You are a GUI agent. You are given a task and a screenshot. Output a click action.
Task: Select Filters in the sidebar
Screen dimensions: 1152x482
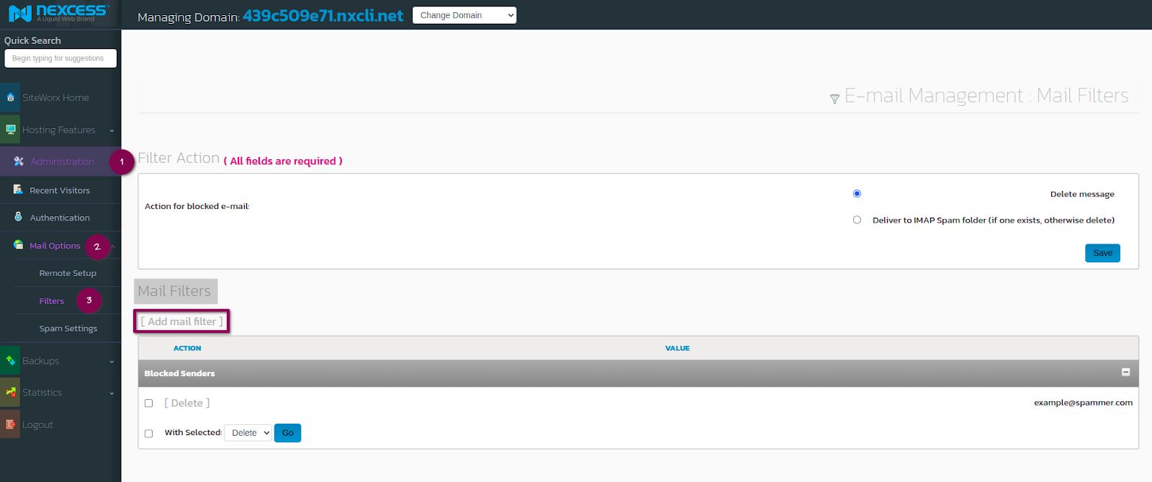(52, 301)
